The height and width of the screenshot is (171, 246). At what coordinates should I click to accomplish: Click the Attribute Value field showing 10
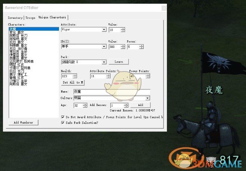[x=115, y=30]
